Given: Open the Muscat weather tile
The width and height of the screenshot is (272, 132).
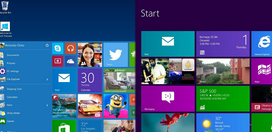Looking at the screenshot, I should click(x=223, y=123).
